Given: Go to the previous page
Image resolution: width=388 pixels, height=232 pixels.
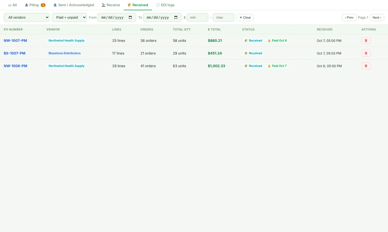Looking at the screenshot, I should click(x=349, y=18).
